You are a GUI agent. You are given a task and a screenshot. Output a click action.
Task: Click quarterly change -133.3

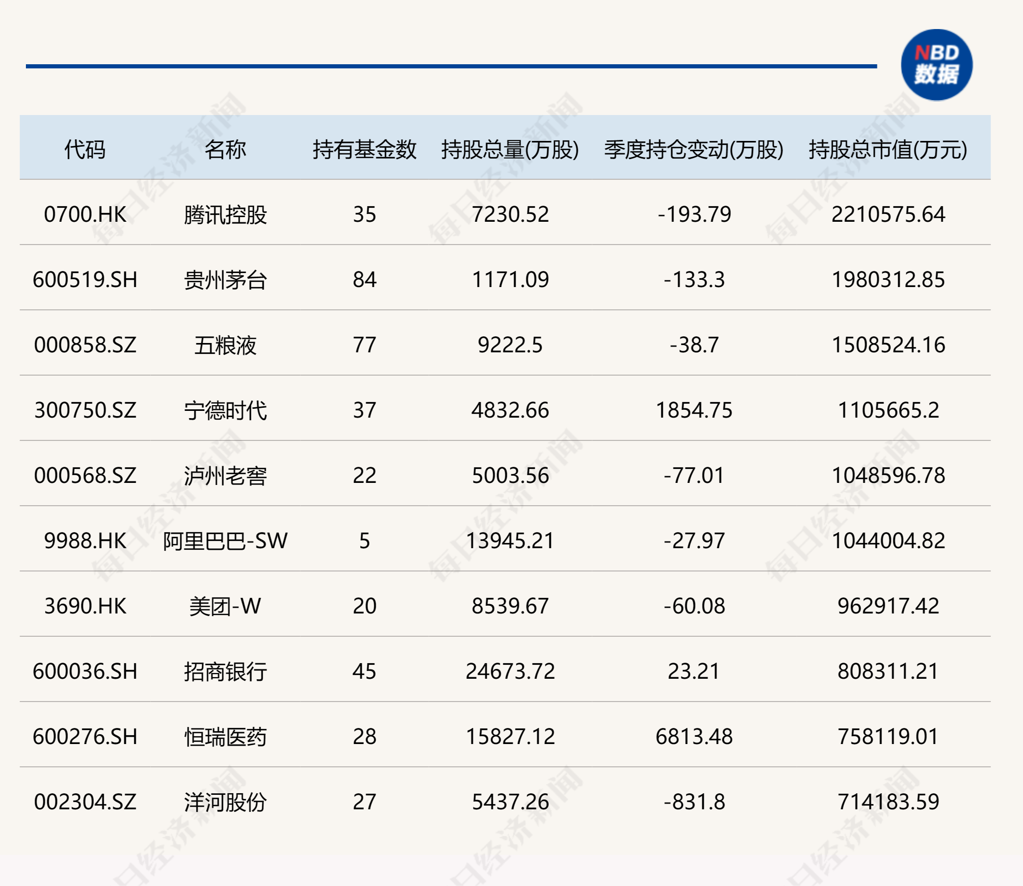click(694, 280)
